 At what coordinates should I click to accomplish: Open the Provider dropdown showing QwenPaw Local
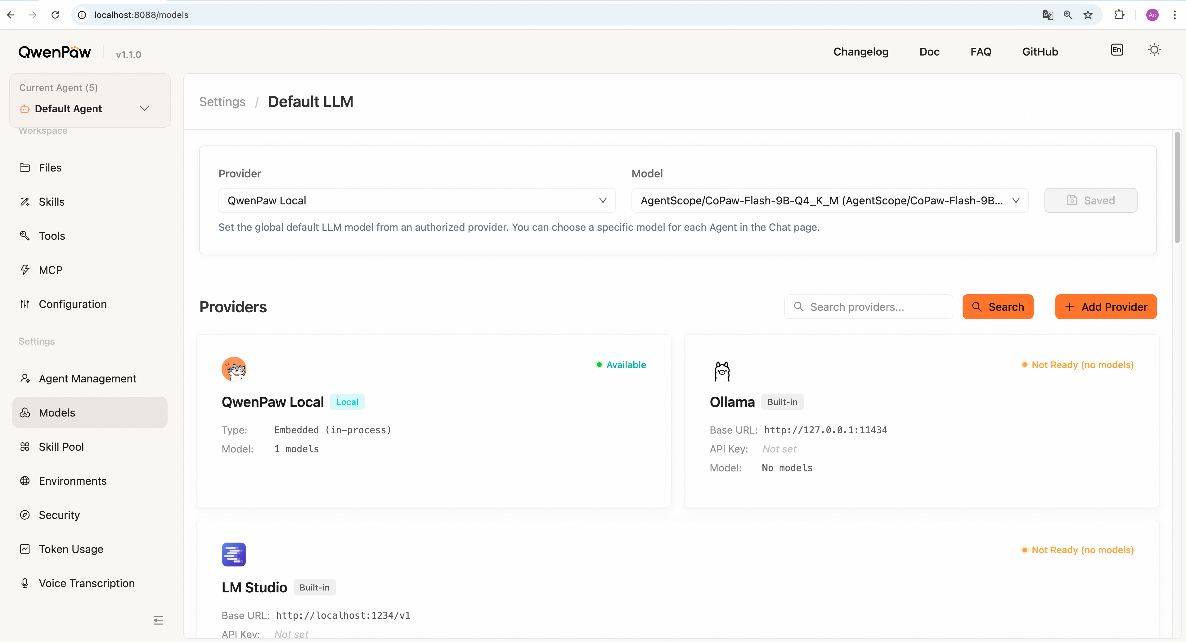(x=417, y=200)
